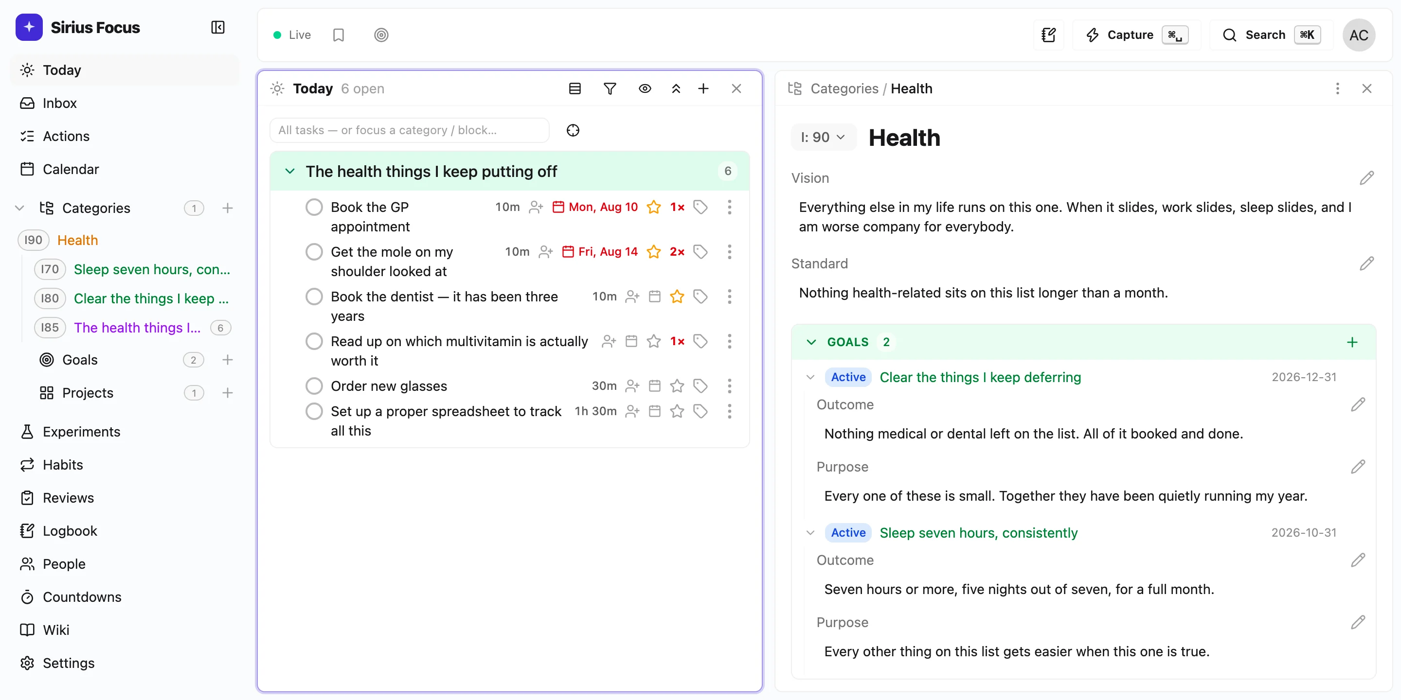The height and width of the screenshot is (700, 1401).
Task: Complete Order new glasses task
Action: pyautogui.click(x=314, y=386)
